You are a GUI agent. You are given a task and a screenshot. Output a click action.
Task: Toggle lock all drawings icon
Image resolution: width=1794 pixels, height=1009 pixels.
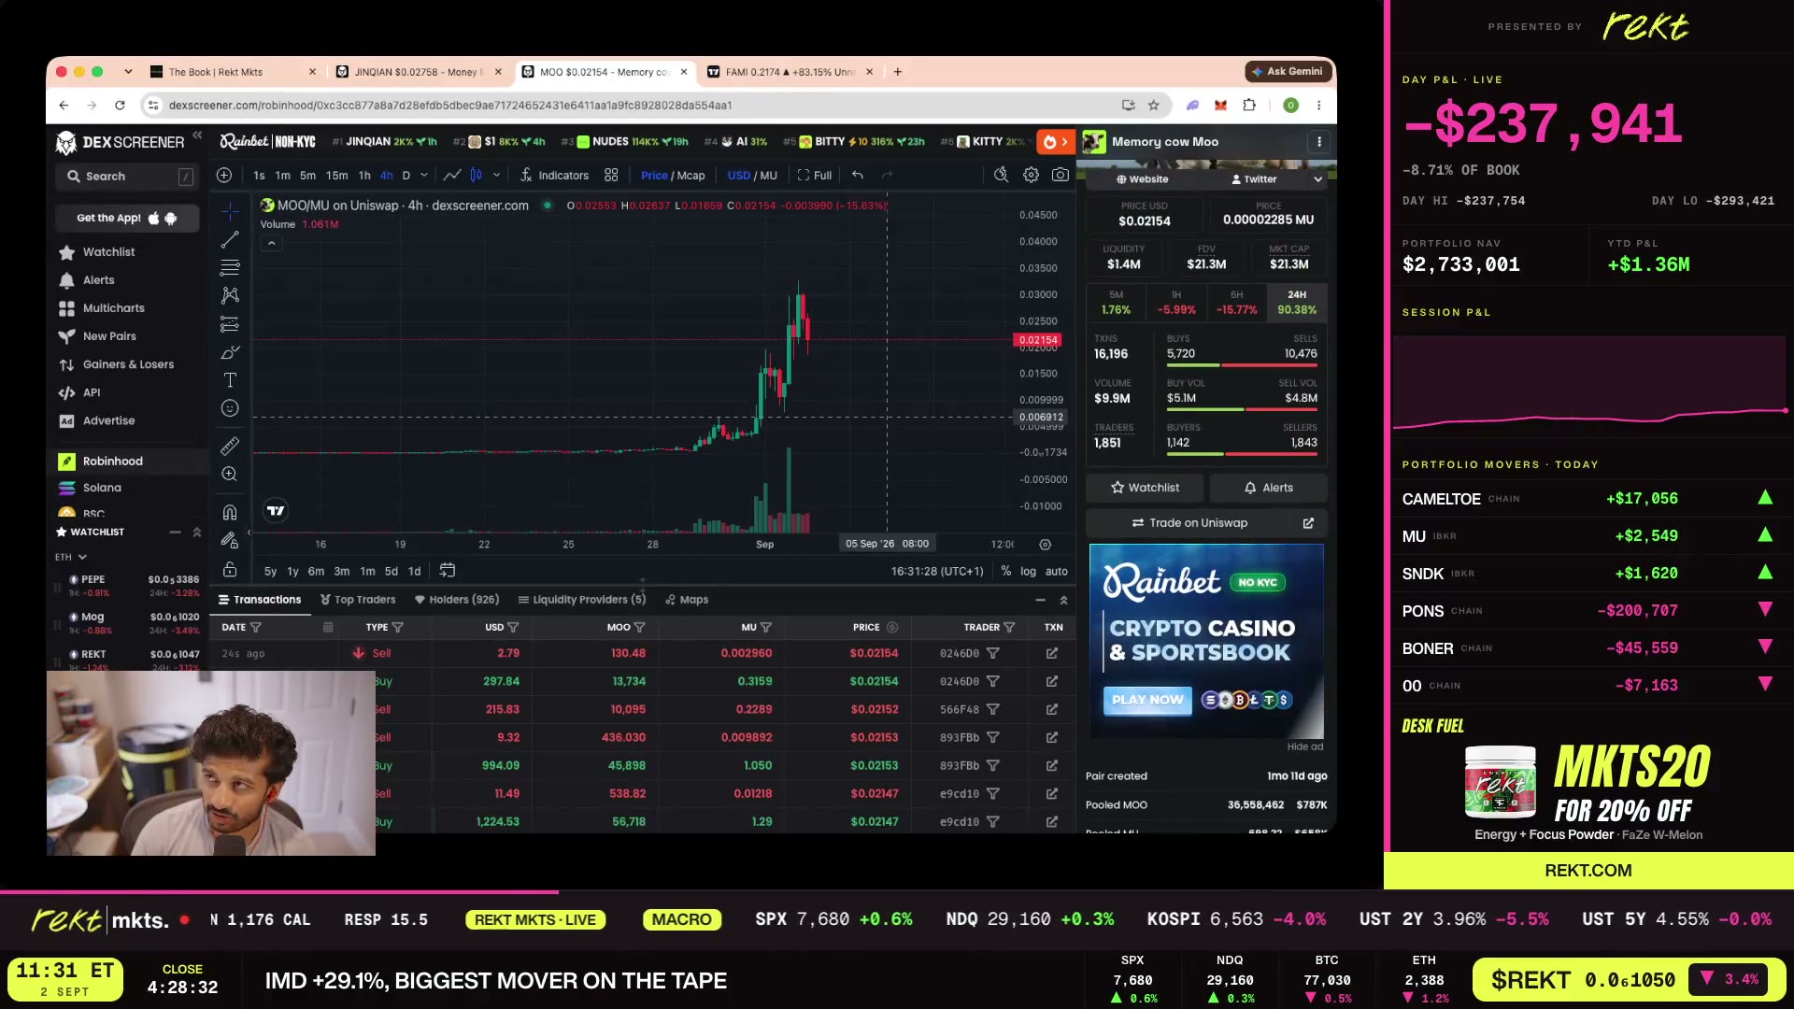[x=230, y=569]
